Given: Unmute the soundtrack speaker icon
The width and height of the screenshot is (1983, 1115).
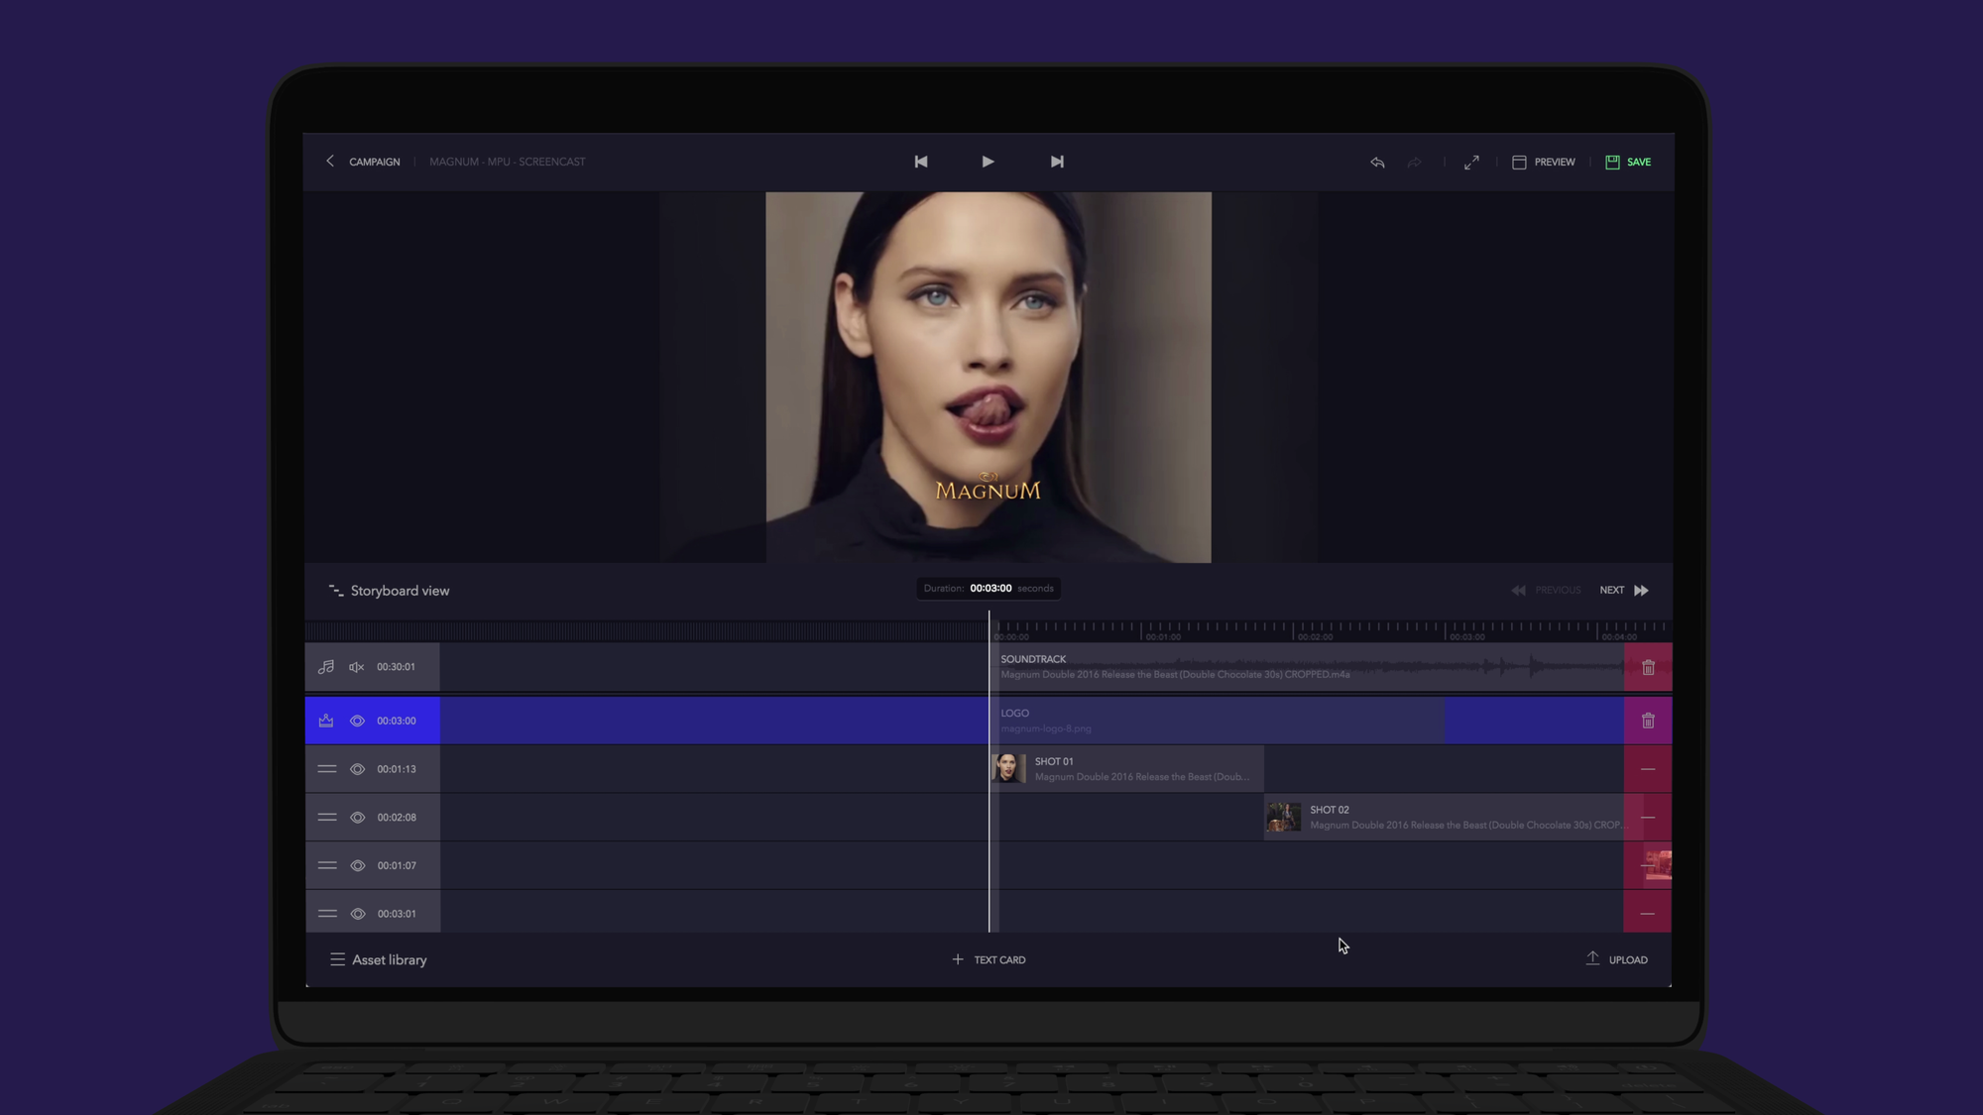Looking at the screenshot, I should pyautogui.click(x=356, y=666).
